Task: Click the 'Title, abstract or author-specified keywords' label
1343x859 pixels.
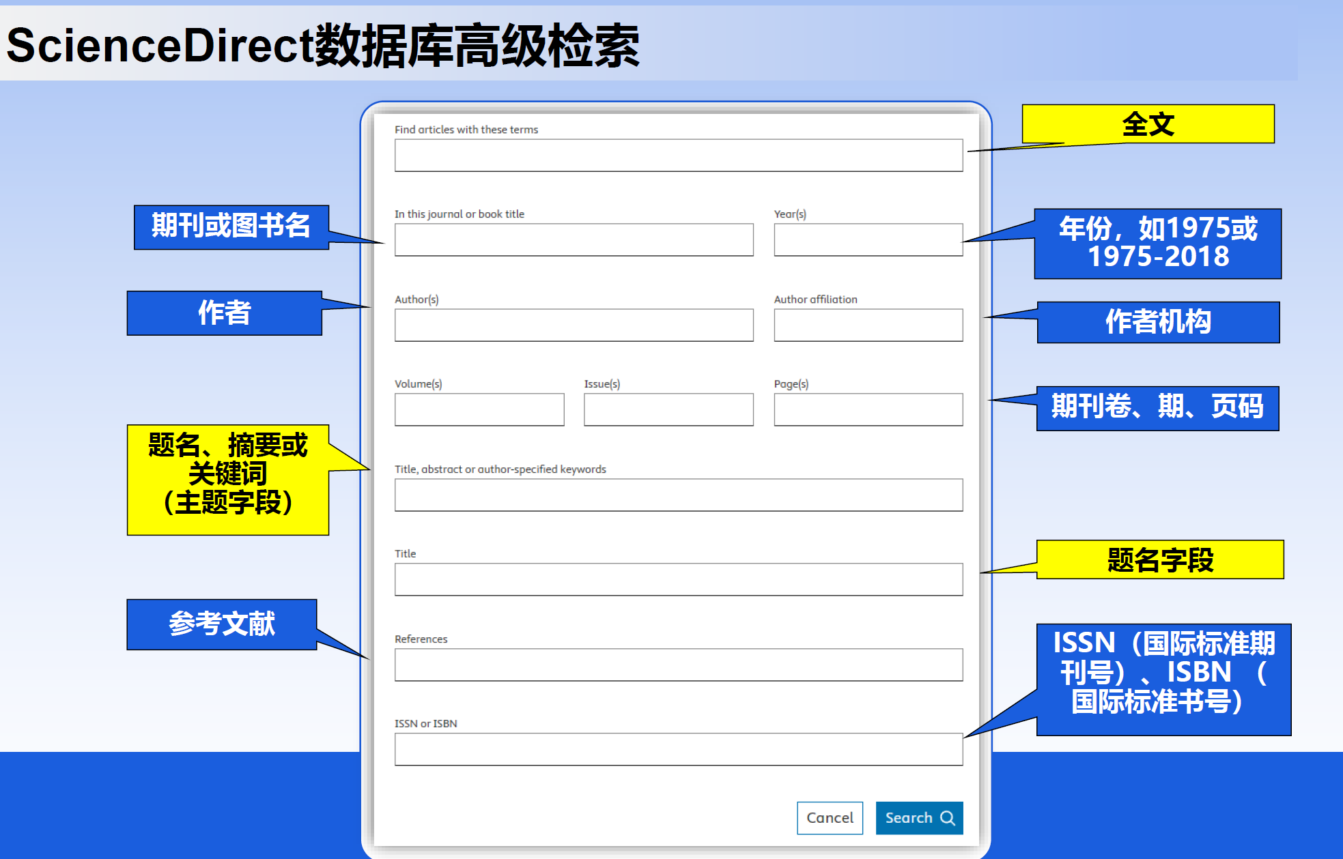Action: tap(500, 469)
